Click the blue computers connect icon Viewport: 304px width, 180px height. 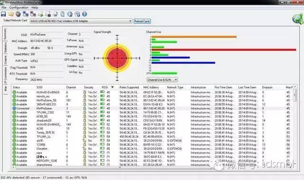click(26, 14)
